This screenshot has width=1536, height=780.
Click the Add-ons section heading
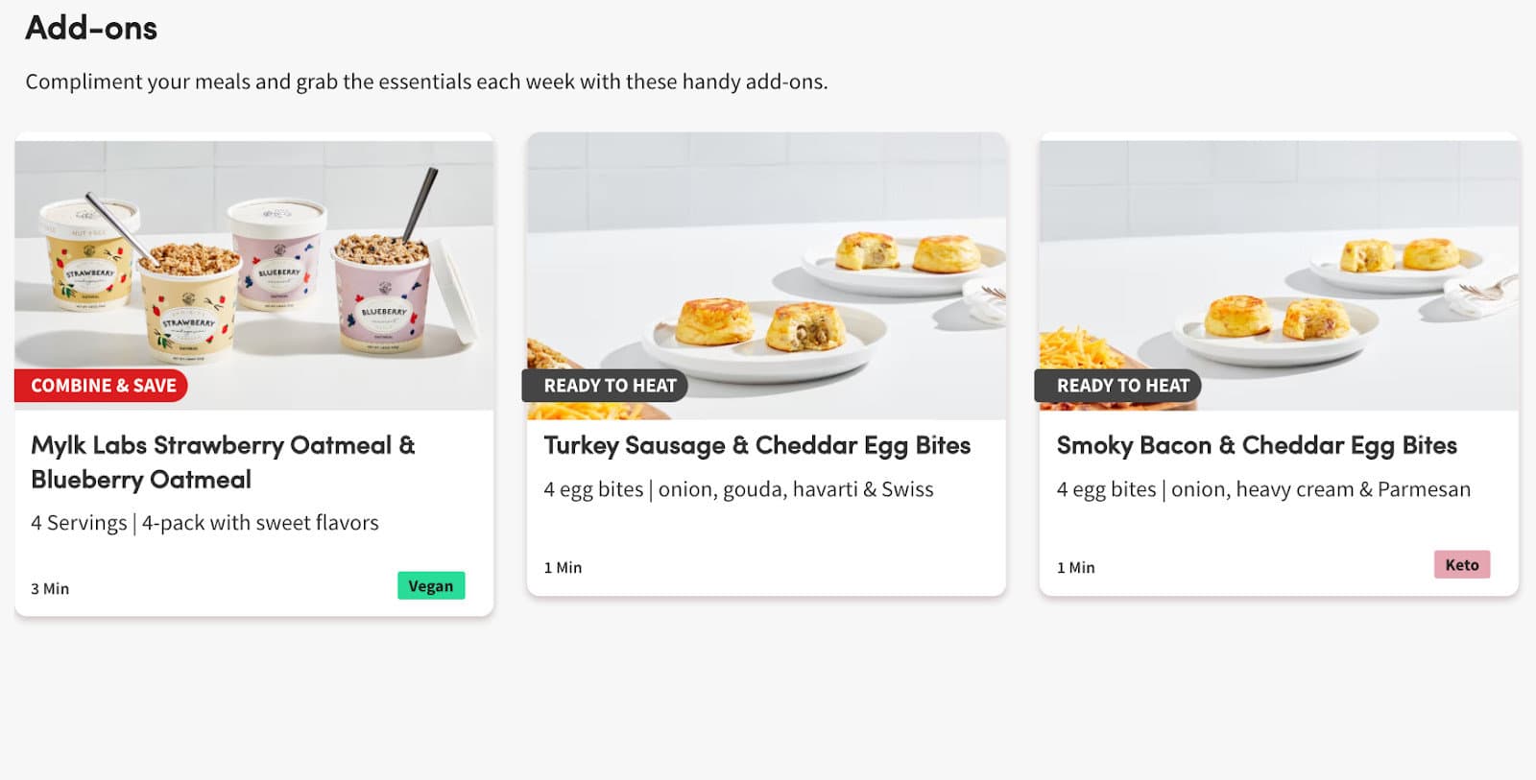91,28
